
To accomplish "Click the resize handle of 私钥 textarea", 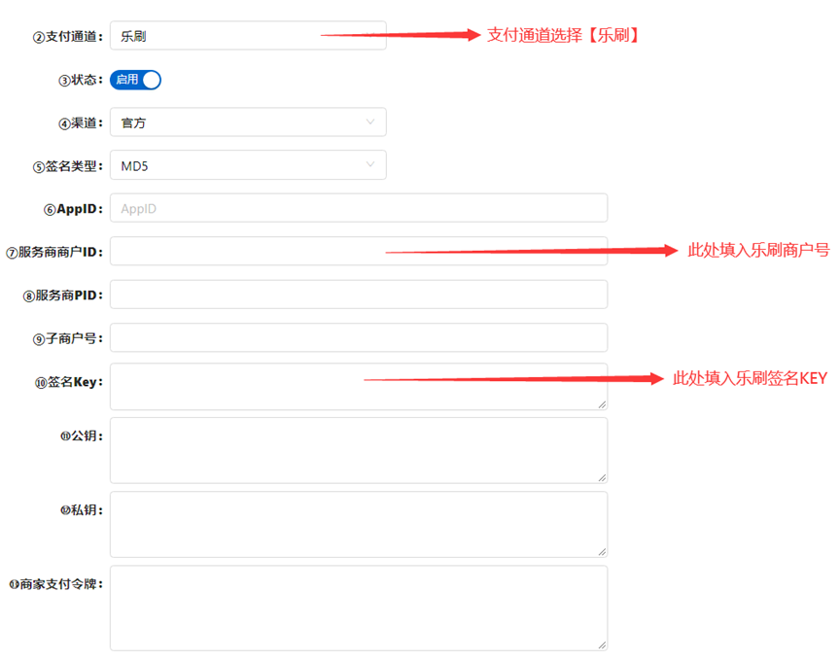I will tap(602, 551).
